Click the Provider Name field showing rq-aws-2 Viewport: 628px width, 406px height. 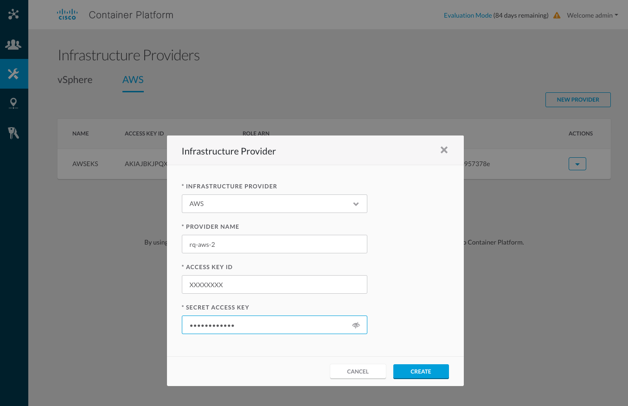[x=274, y=244]
